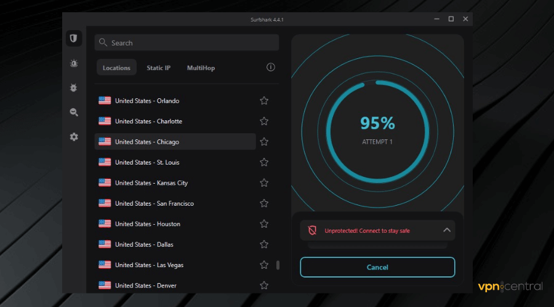554x307 pixels.
Task: Select United States - Las Vegas server
Action: [149, 265]
